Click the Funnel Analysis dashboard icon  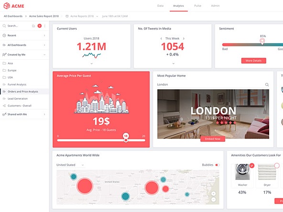[4, 85]
